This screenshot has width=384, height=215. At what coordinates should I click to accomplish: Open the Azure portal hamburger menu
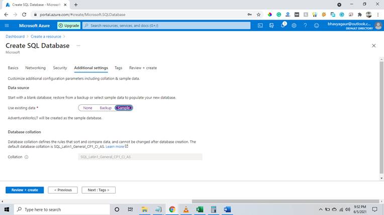tap(7, 26)
